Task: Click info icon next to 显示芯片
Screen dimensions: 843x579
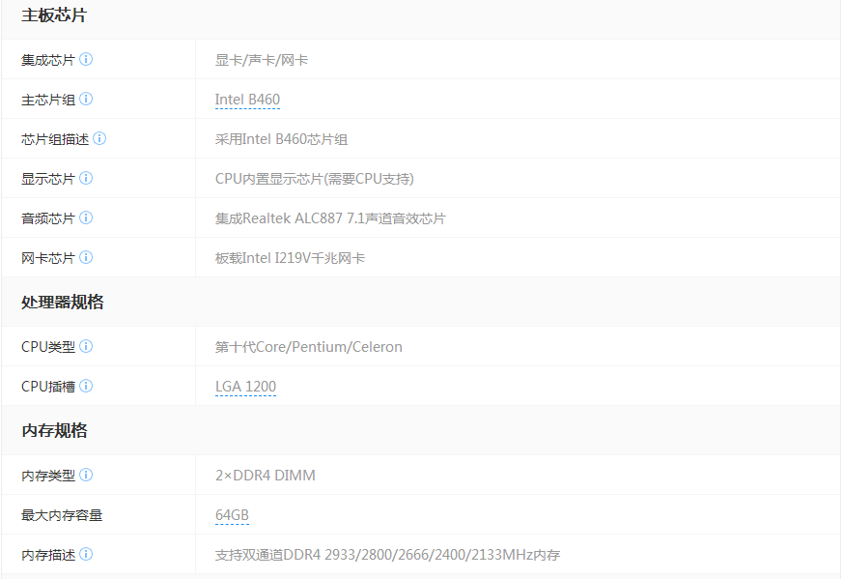Action: click(86, 178)
